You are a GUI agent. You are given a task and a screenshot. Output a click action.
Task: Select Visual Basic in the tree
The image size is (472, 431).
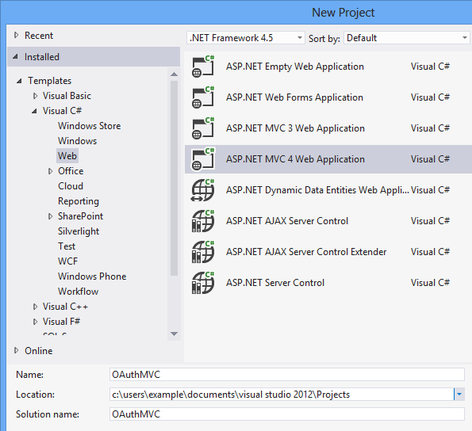click(67, 96)
